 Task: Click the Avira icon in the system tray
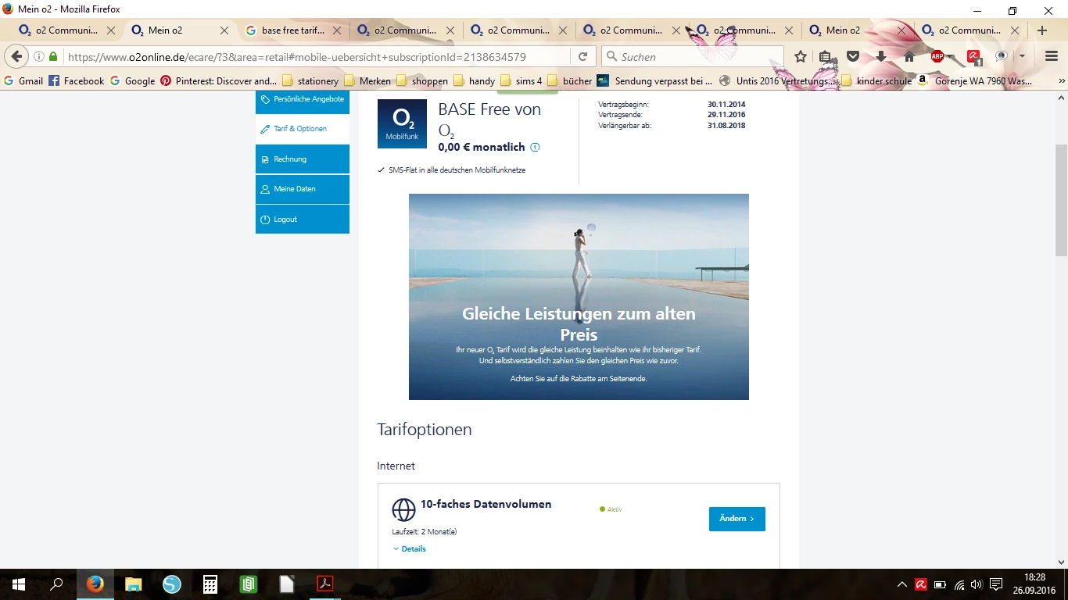click(x=922, y=584)
